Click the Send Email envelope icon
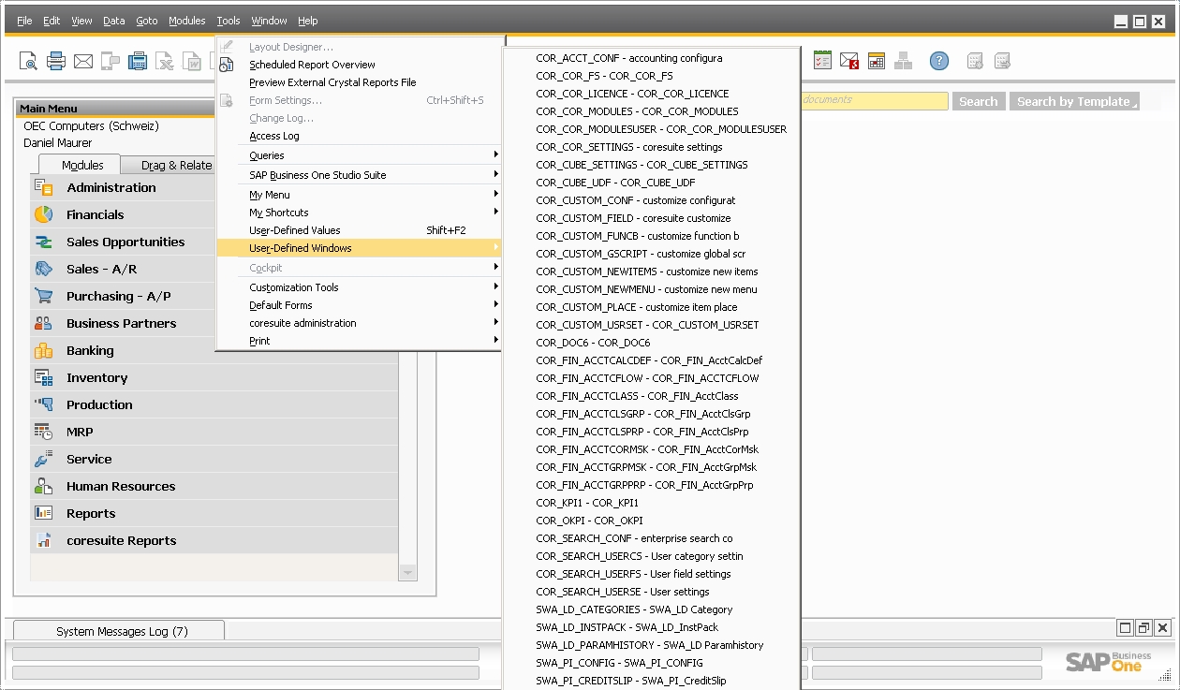The width and height of the screenshot is (1180, 690). (x=83, y=61)
